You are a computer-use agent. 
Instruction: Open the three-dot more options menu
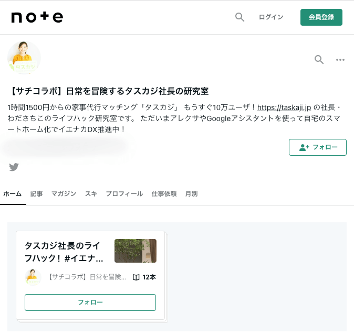[340, 59]
